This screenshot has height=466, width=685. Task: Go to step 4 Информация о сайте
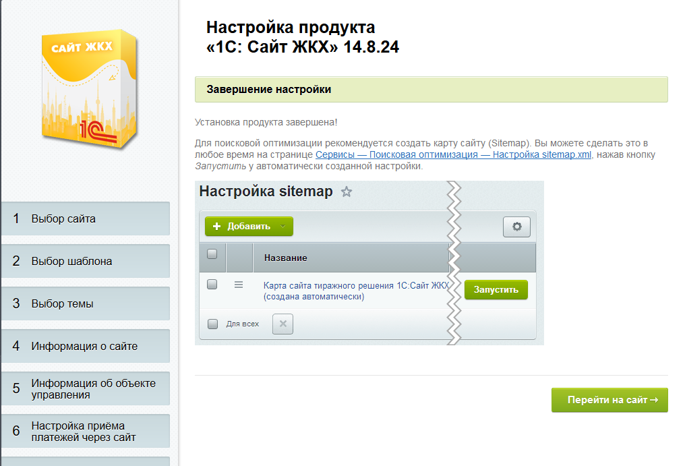pyautogui.click(x=86, y=346)
